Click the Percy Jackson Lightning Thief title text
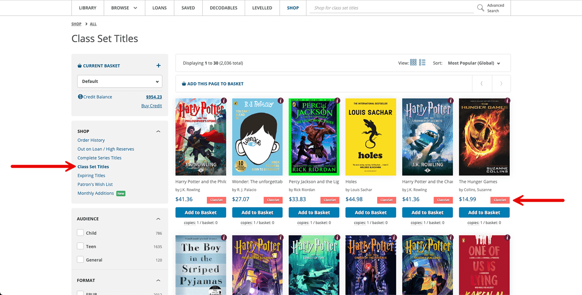The width and height of the screenshot is (582, 295). pyautogui.click(x=314, y=182)
